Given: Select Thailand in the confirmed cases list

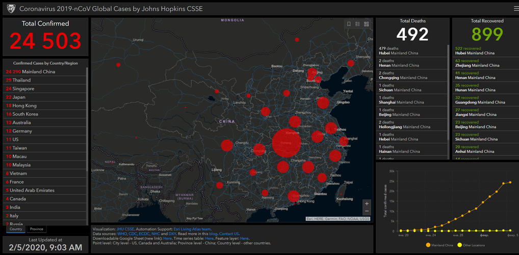Looking at the screenshot, I should click(20, 80).
